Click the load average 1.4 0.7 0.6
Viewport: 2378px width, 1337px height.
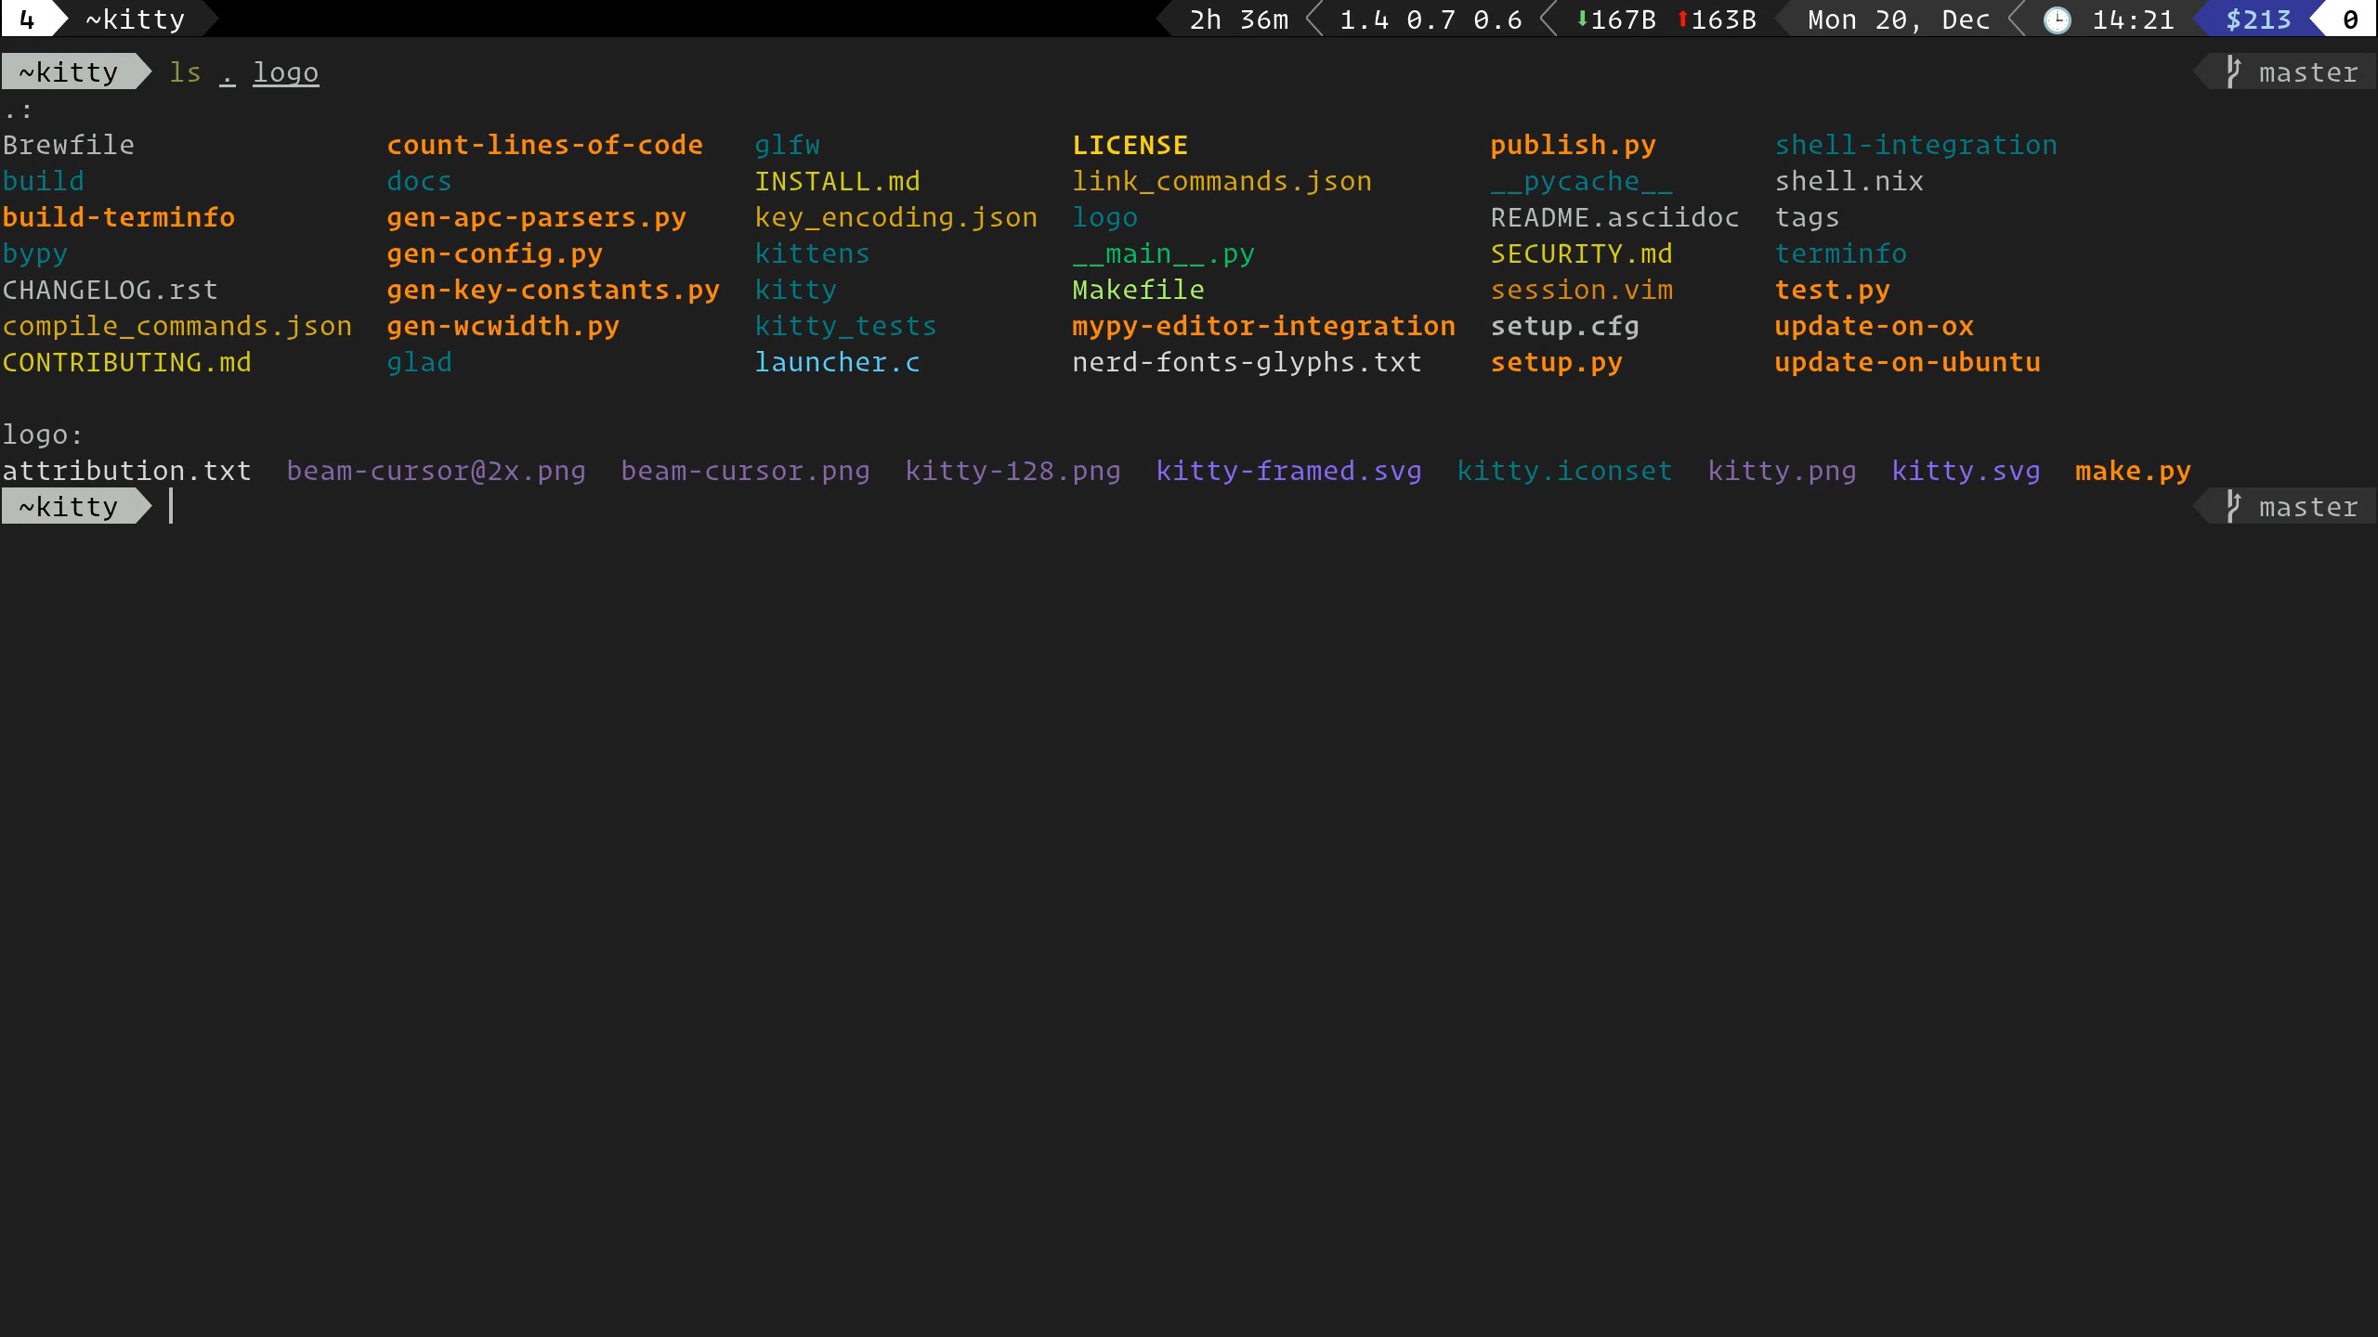click(x=1431, y=19)
